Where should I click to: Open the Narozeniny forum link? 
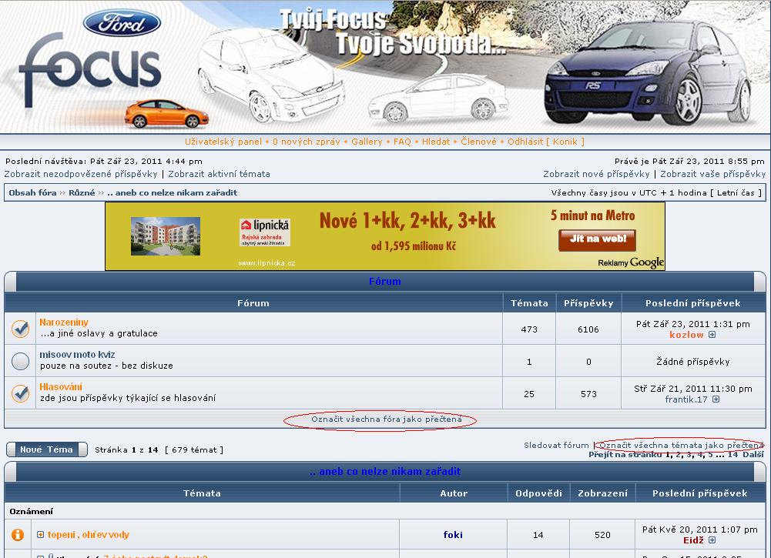(x=64, y=322)
